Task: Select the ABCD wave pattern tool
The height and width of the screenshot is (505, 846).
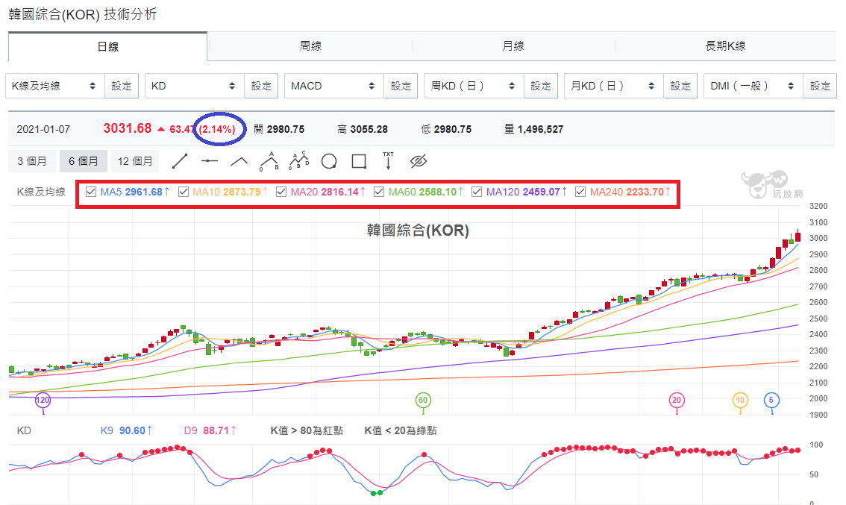Action: click(299, 160)
